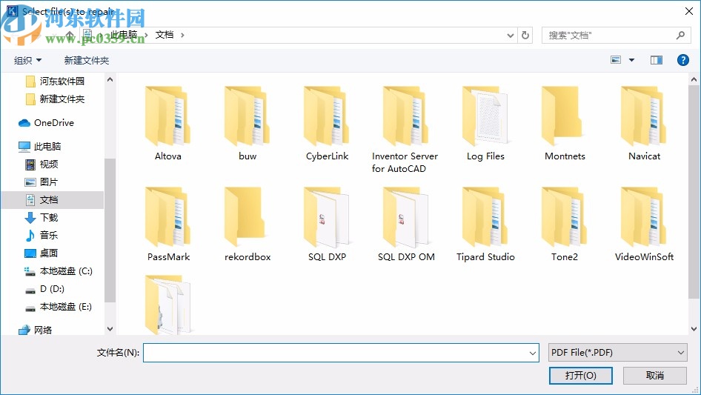Open the PDF File(*.PDF) file type dropdown
Image resolution: width=701 pixels, height=395 pixels.
coord(617,353)
